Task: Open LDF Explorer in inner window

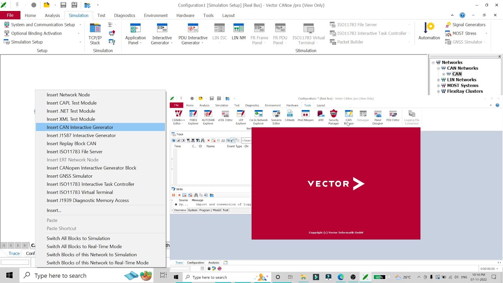Action: [241, 118]
